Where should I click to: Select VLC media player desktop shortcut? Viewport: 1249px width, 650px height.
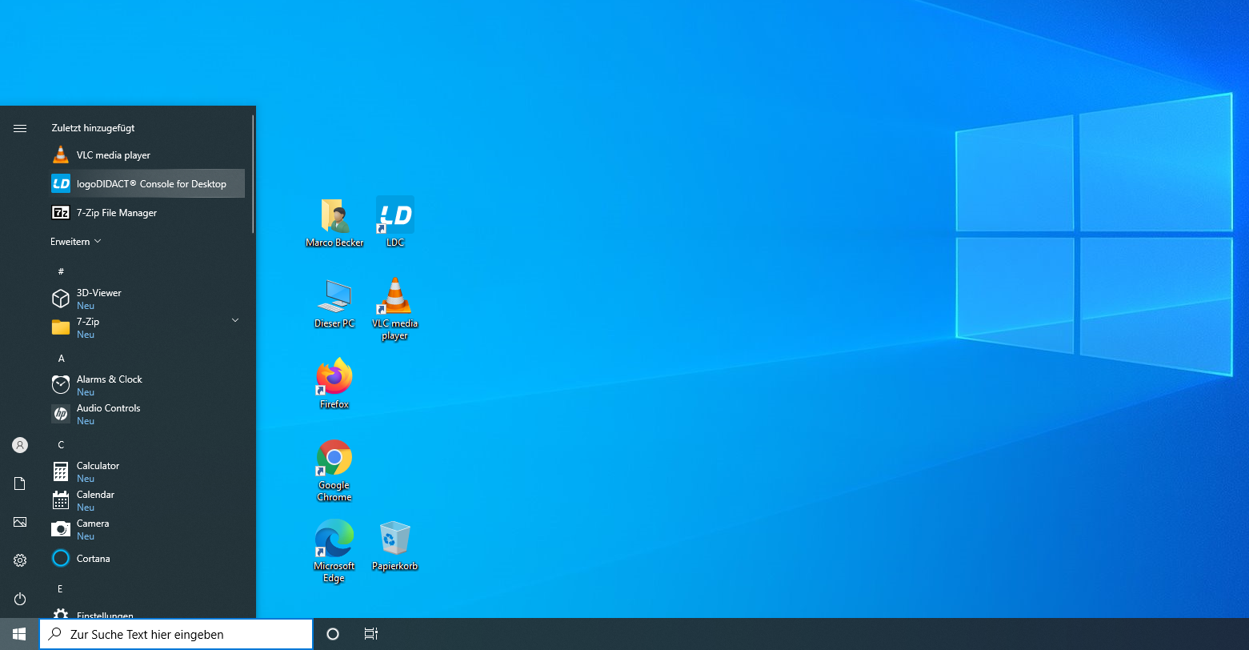coord(395,309)
